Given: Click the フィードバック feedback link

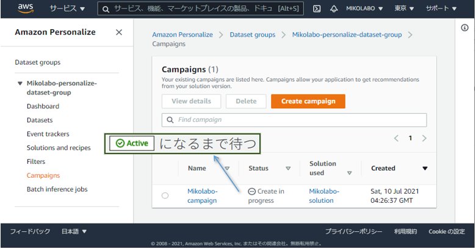Looking at the screenshot, I should [30, 232].
